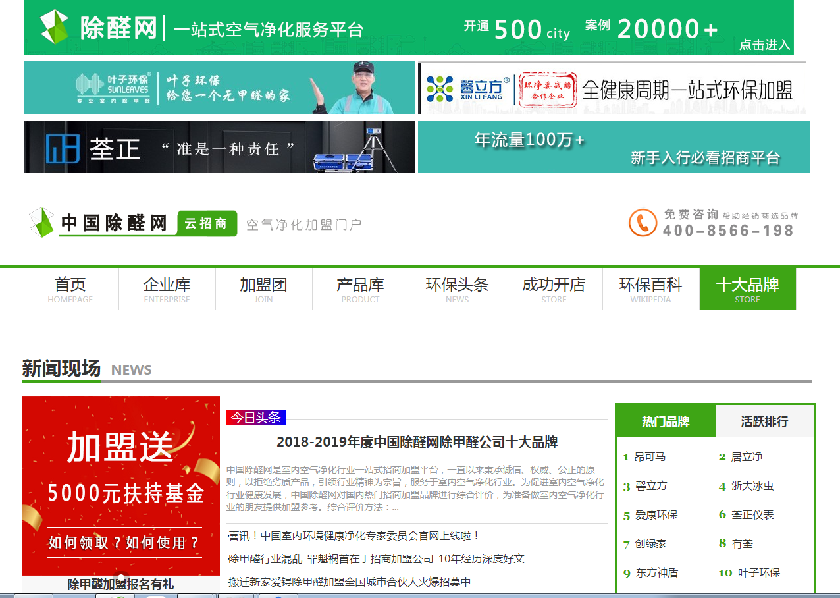
Task: Click the article summary paragraph under the headline
Action: point(417,488)
